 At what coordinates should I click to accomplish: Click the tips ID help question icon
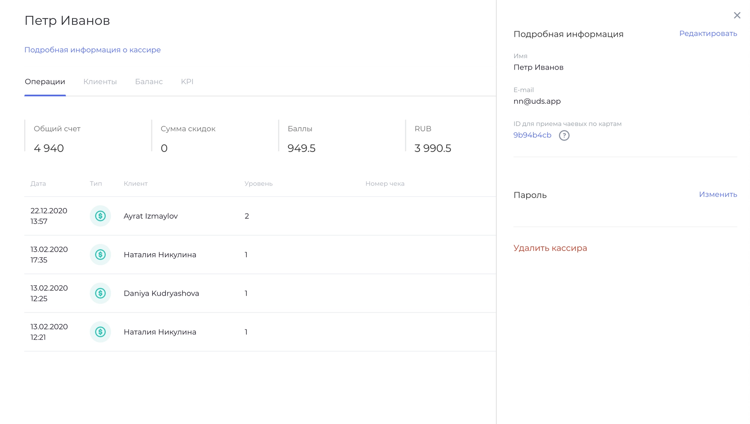(x=564, y=135)
